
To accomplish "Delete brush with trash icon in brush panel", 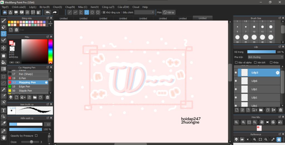I will [47, 97].
